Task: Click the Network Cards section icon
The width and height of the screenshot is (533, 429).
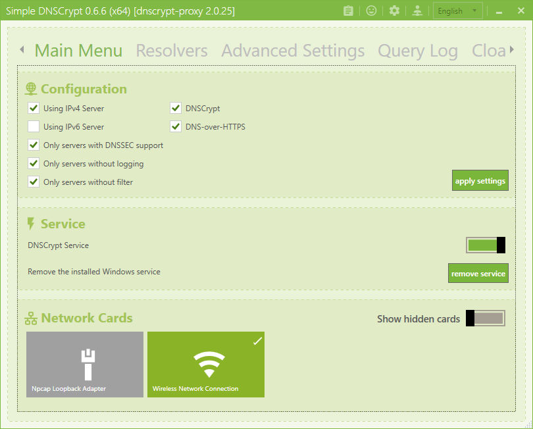Action: [31, 318]
